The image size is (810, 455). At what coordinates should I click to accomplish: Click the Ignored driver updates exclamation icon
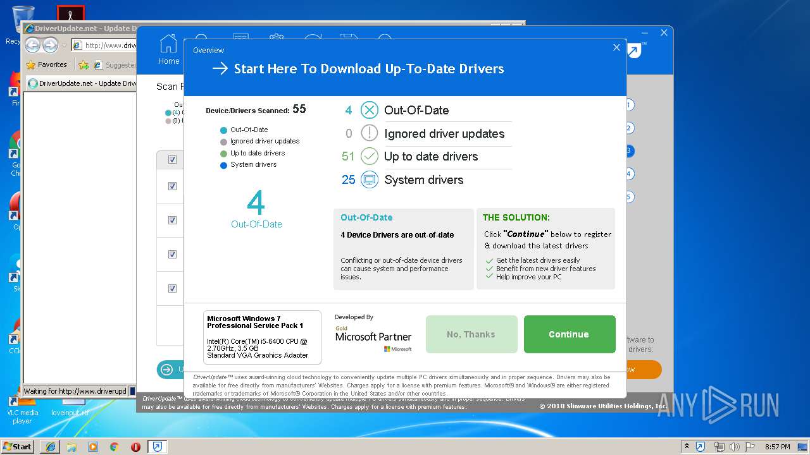coord(370,133)
